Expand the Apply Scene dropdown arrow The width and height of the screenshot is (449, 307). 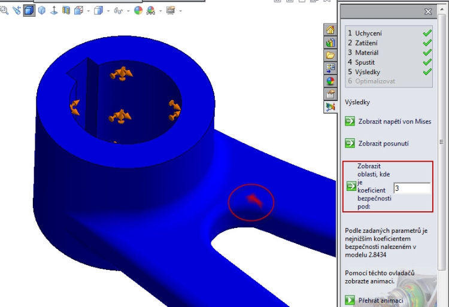160,11
